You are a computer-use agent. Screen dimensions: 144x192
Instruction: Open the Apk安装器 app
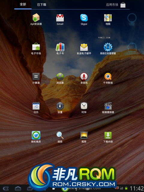coord(36,19)
